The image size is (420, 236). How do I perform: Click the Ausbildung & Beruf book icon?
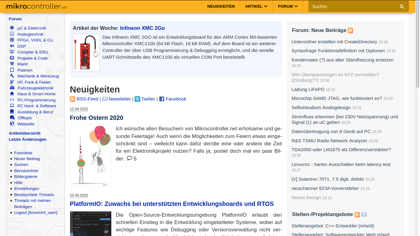12,112
